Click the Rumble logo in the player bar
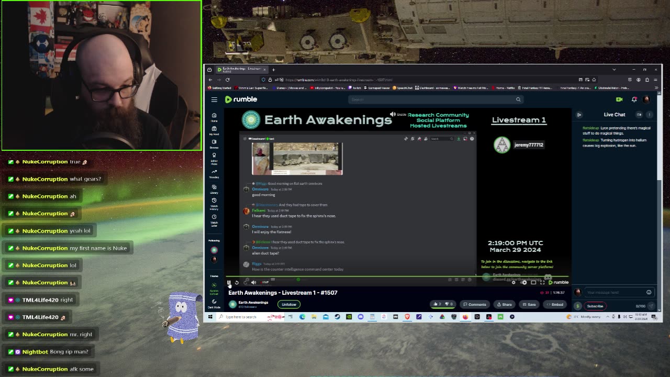This screenshot has height=377, width=670. coord(558,282)
